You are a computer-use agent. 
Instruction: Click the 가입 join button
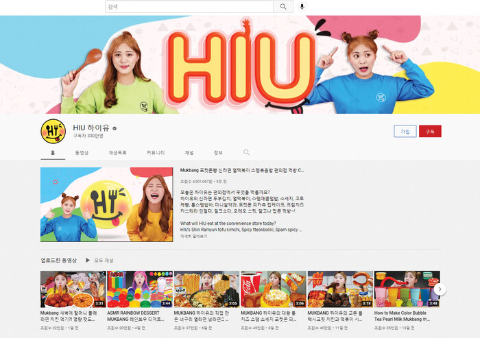(x=405, y=132)
